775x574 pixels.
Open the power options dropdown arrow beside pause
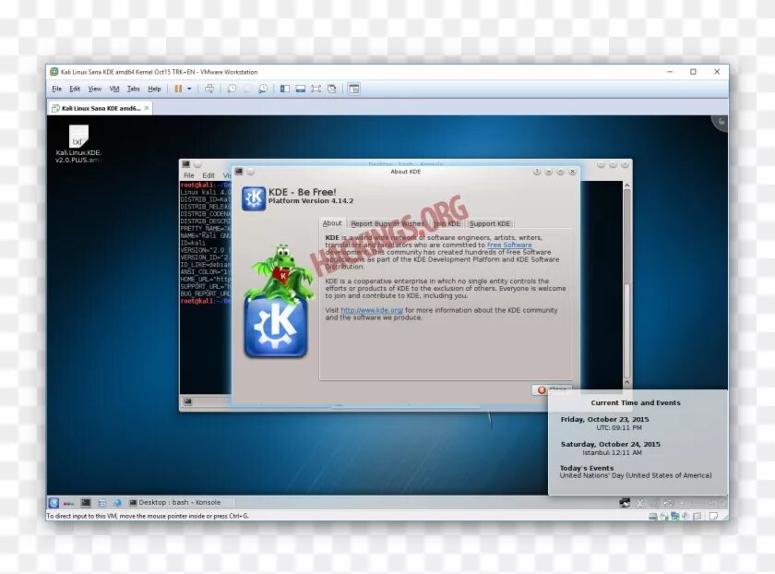(x=189, y=89)
